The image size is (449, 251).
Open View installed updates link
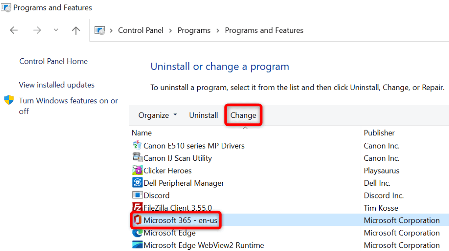click(x=57, y=85)
